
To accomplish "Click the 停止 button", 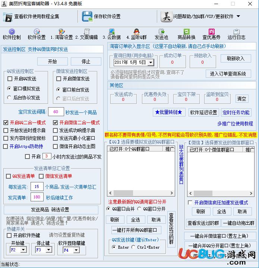I will pos(86,61).
